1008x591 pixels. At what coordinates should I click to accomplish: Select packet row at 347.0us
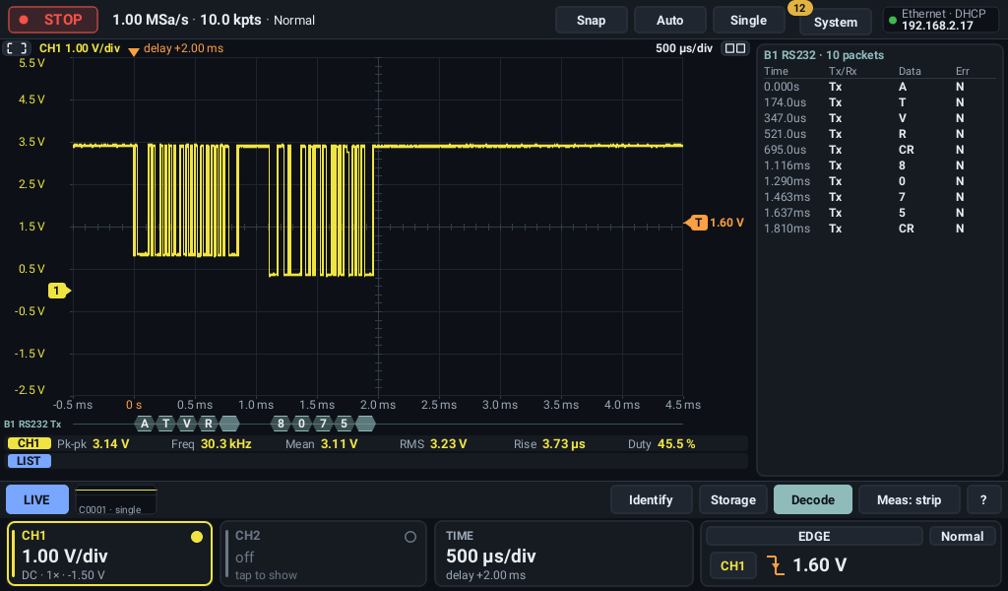point(879,118)
